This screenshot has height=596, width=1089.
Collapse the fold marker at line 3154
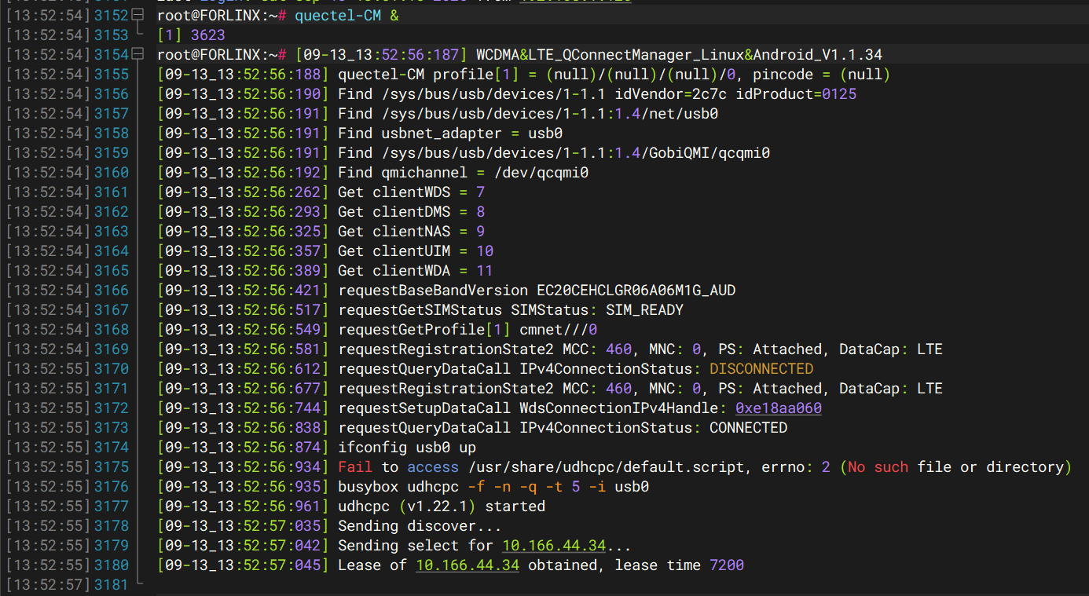coord(138,55)
